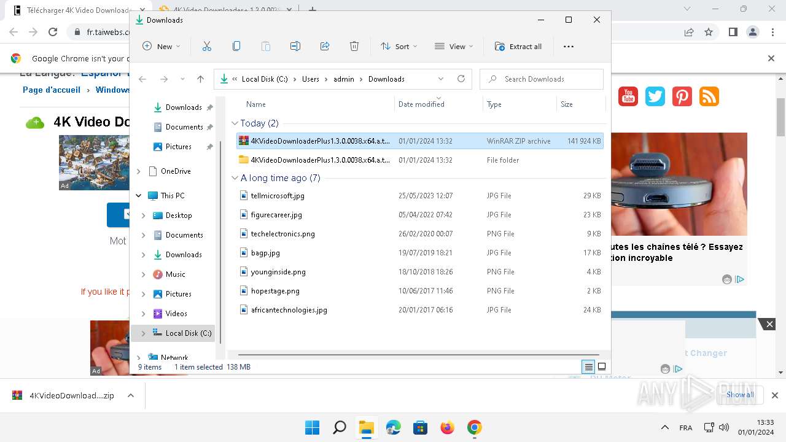
Task: Select the 4KVideoDownloaderPlus File folder
Action: (x=419, y=160)
